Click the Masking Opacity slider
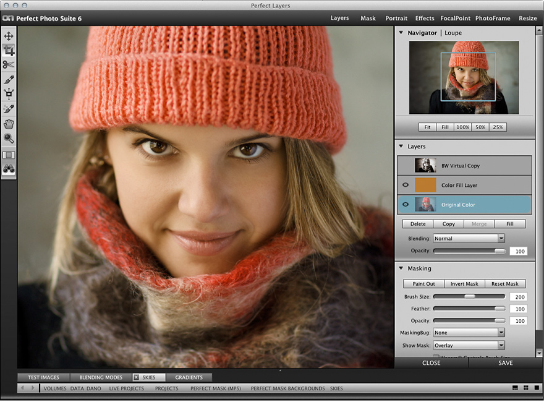The width and height of the screenshot is (544, 402). click(x=469, y=320)
